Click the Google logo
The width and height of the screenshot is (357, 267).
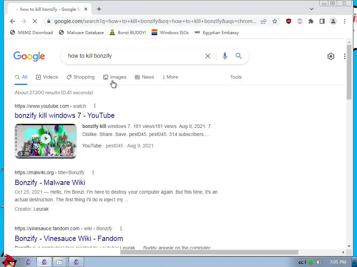(29, 56)
